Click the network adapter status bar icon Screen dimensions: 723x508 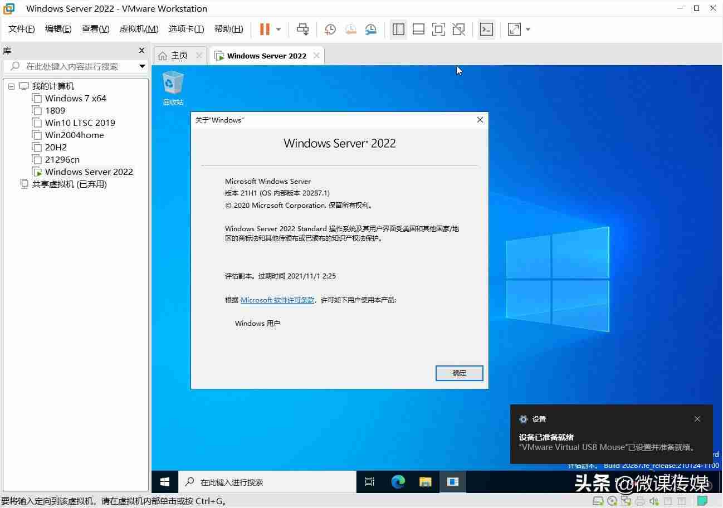tap(626, 501)
